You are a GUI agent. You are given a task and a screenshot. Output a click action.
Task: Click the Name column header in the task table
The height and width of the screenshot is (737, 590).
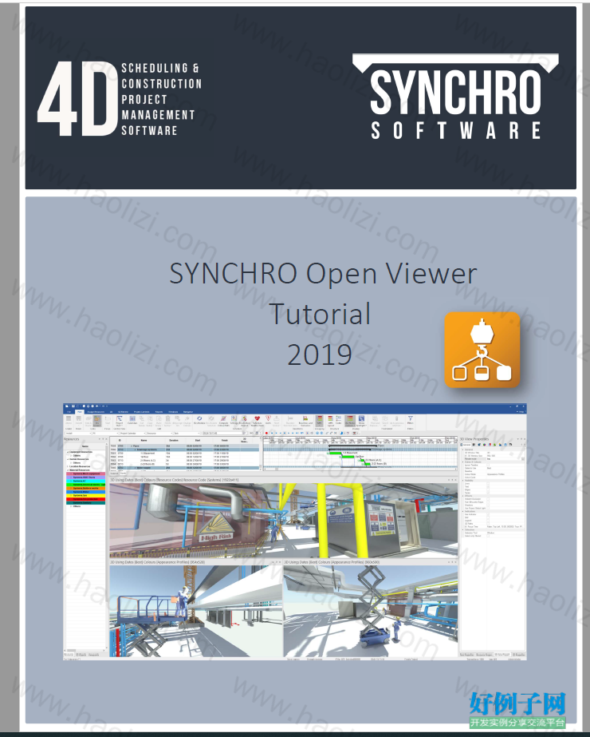[x=144, y=441]
